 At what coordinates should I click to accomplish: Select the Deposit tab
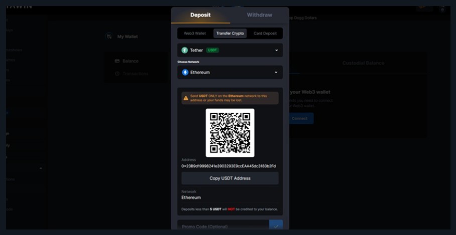pos(200,15)
